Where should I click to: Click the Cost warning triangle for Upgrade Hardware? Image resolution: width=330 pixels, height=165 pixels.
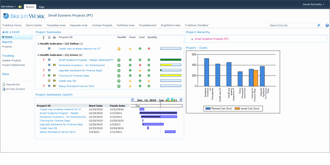click(140, 70)
